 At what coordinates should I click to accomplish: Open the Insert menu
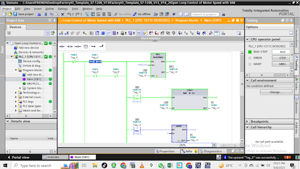(x=37, y=9)
